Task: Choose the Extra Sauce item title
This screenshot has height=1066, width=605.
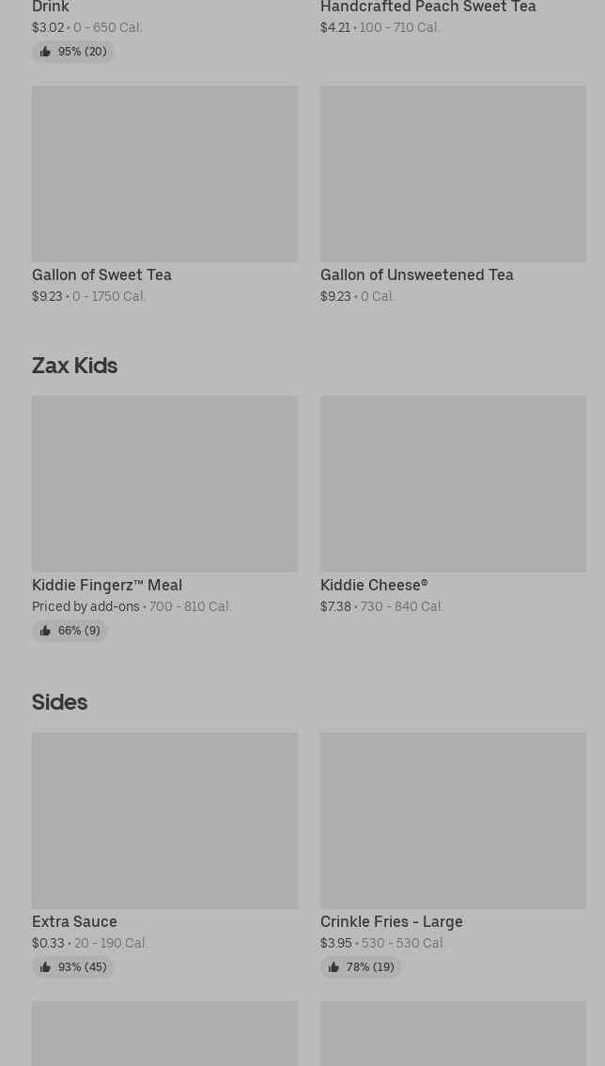Action: [x=74, y=921]
